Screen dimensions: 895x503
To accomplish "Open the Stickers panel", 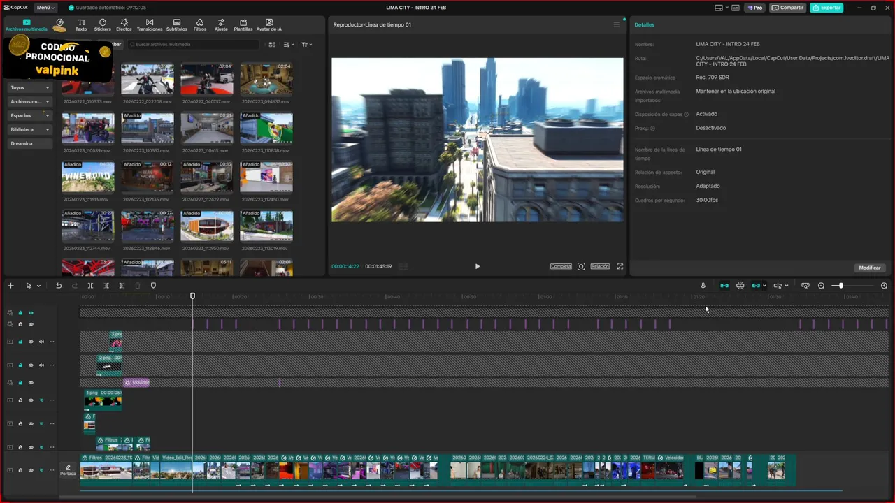I will pos(102,25).
